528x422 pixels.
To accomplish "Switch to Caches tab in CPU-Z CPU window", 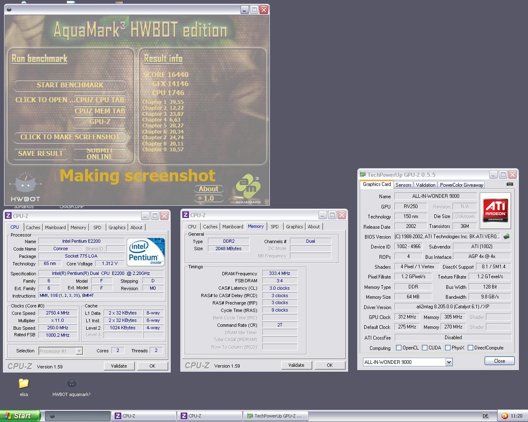I will [x=33, y=227].
